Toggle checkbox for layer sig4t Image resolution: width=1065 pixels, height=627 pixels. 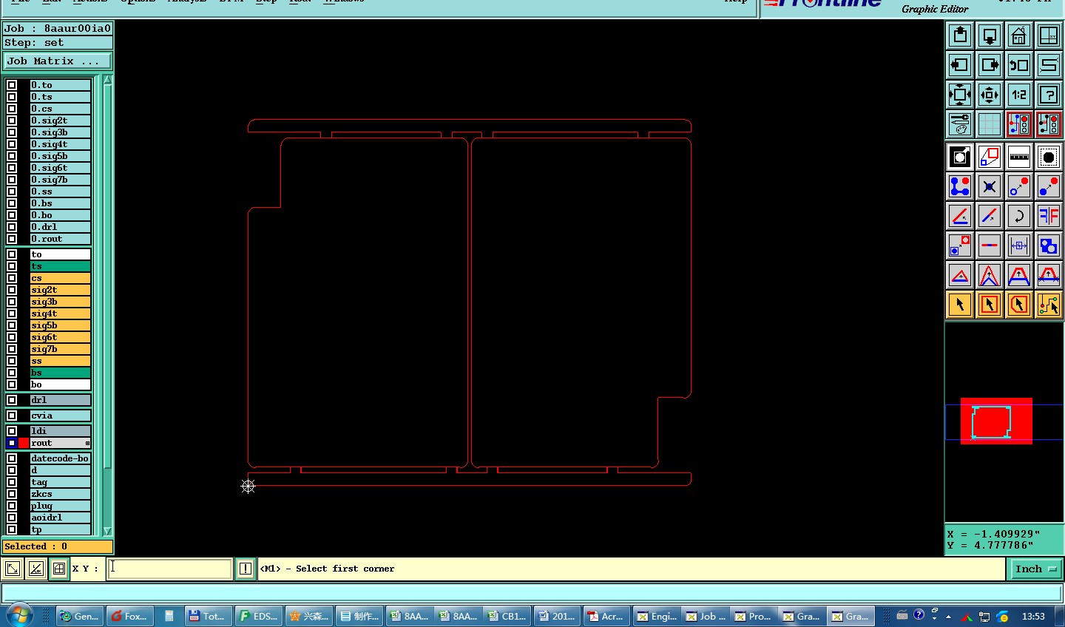12,313
